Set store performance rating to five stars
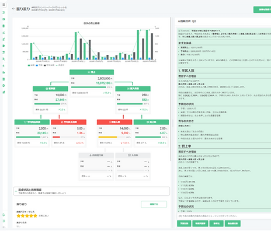 [x=35, y=216]
